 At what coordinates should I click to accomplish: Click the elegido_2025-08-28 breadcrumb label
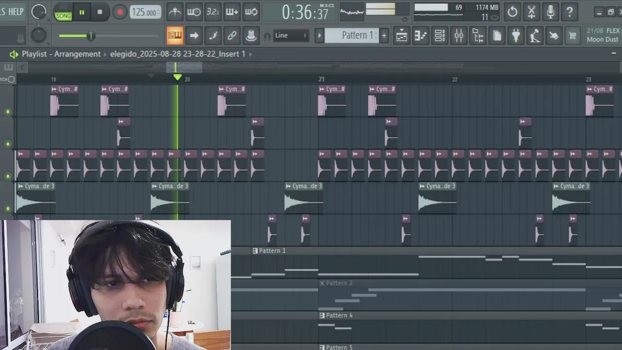click(178, 54)
